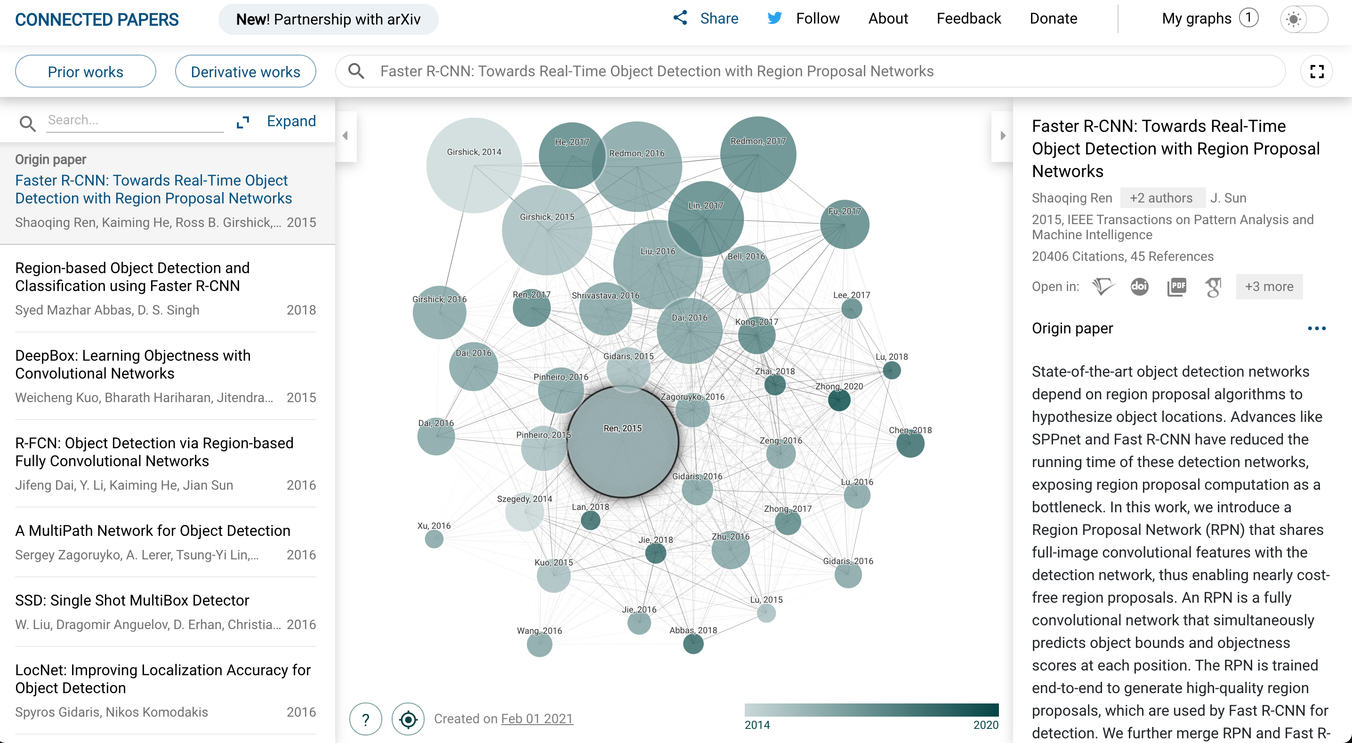Click the Expand arrows icon in list panel
Screen dimensions: 1352x743
click(242, 122)
